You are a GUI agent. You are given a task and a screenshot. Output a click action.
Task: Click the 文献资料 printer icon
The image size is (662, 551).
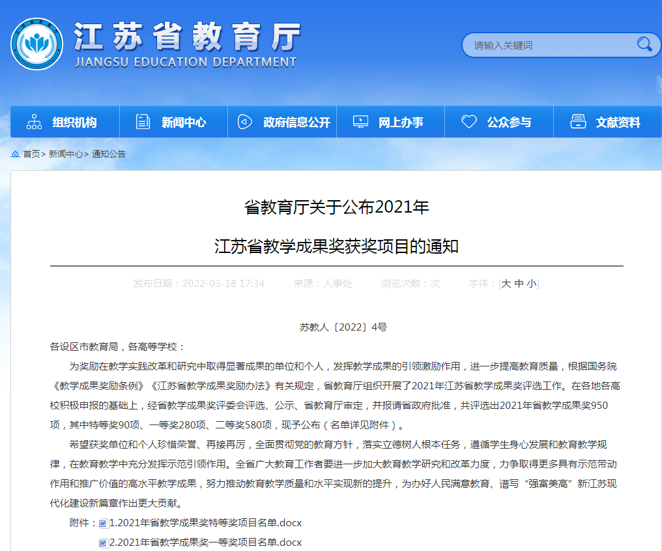point(577,122)
